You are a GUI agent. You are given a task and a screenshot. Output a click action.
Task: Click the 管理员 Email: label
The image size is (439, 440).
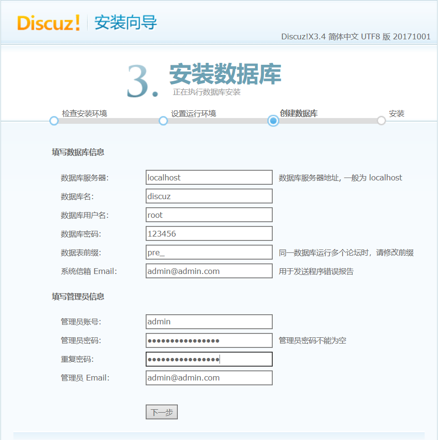85,378
